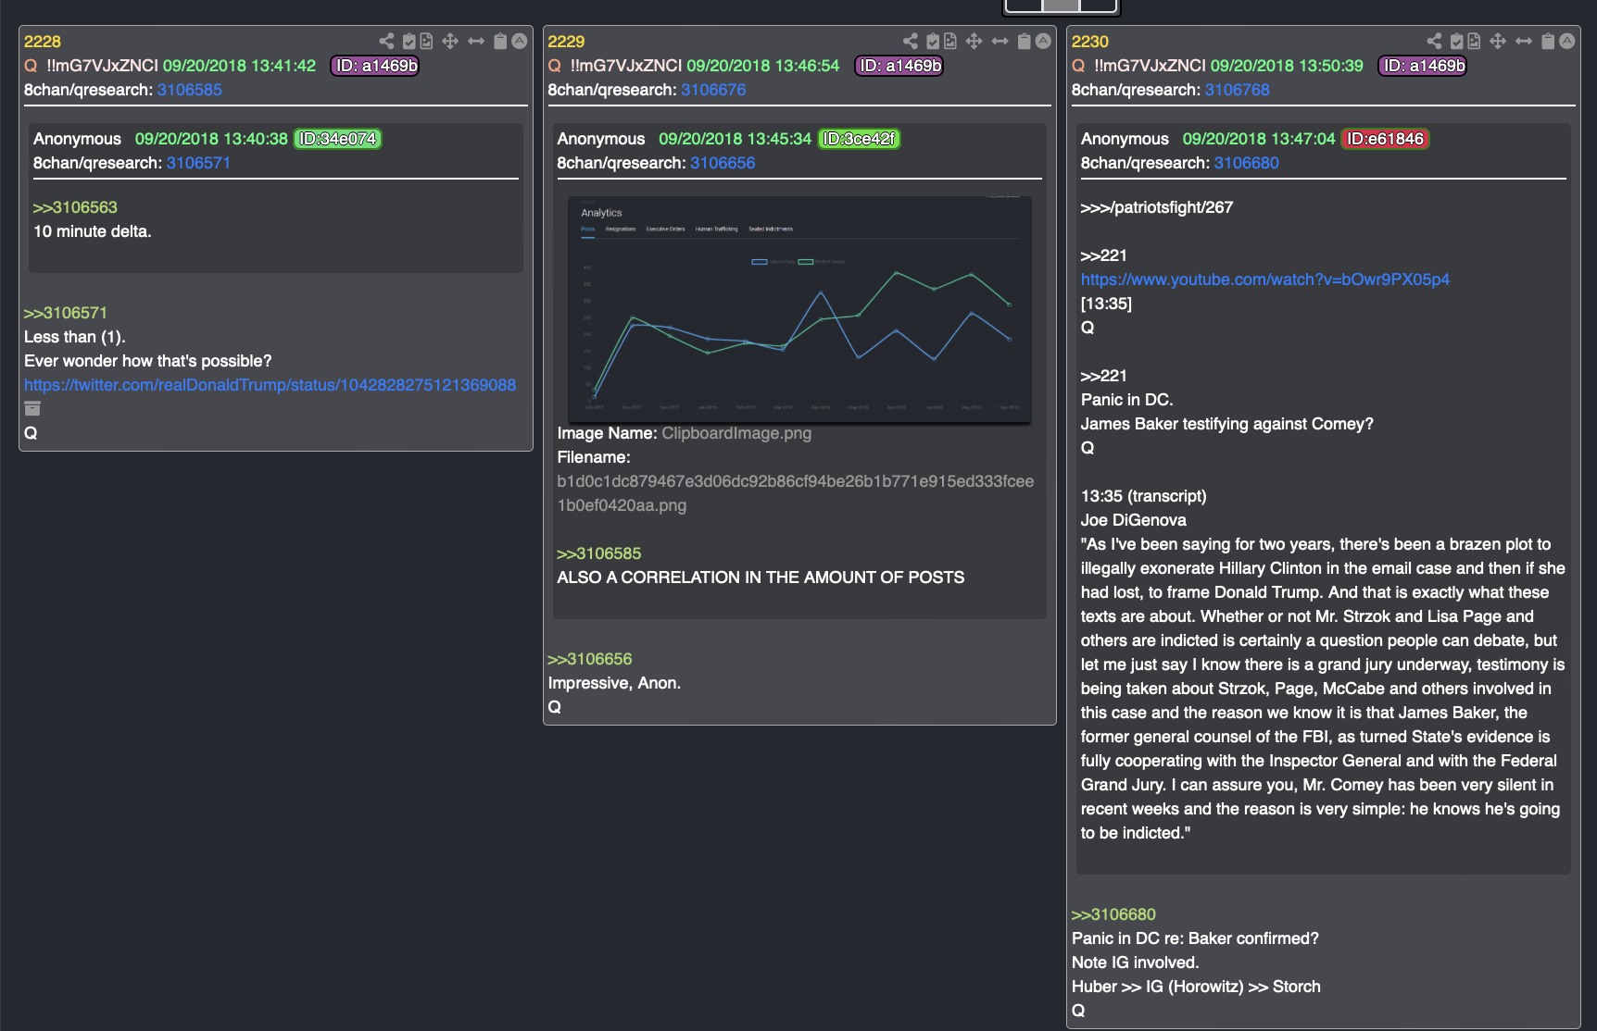Open the Analytics chart thumbnail in post 2229

799,310
